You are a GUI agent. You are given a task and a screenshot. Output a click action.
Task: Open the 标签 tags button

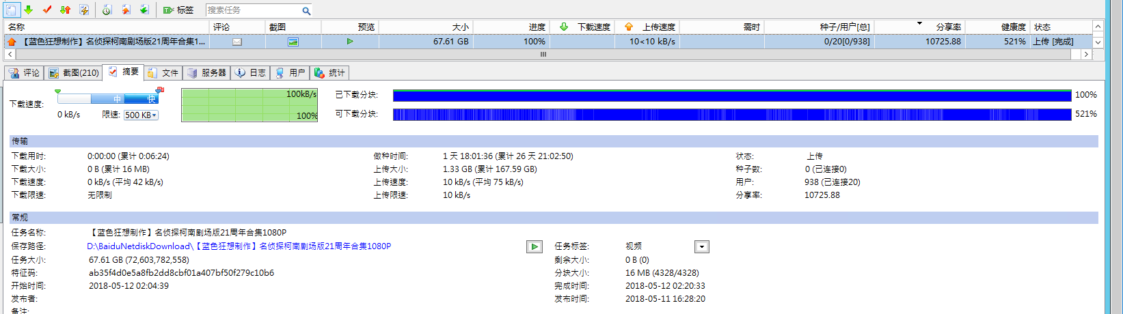(178, 10)
